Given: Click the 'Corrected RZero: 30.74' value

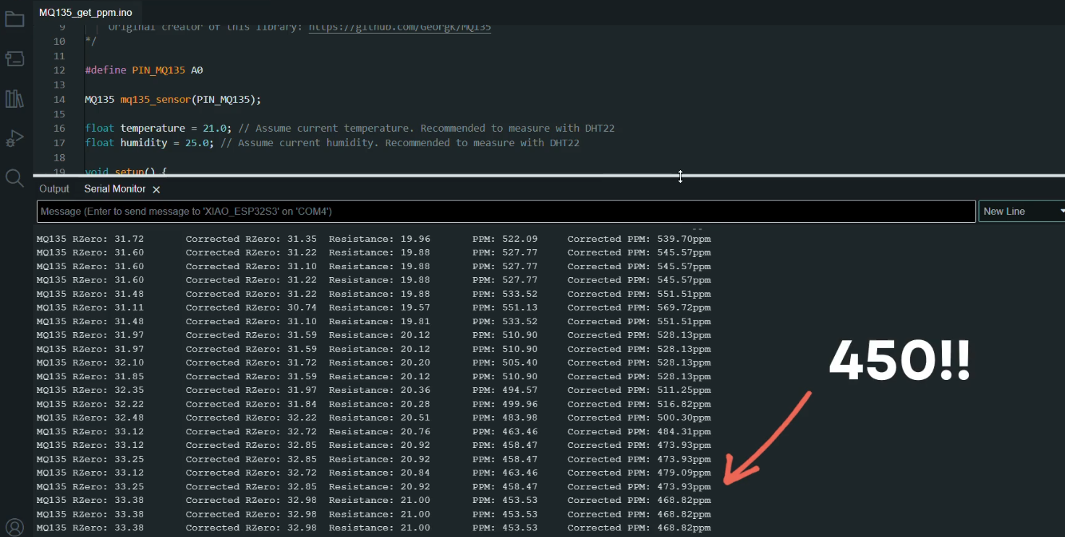Looking at the screenshot, I should point(251,308).
